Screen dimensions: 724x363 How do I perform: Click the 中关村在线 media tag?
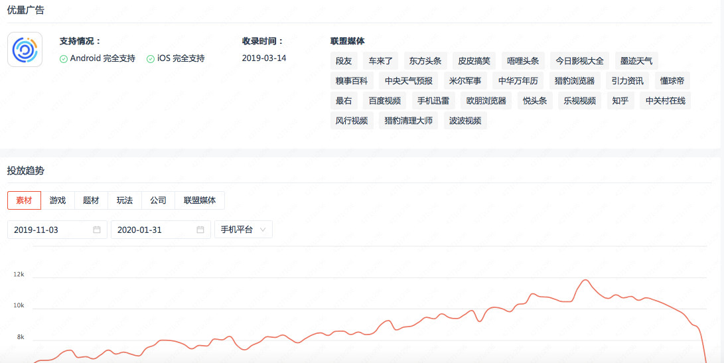(x=666, y=101)
